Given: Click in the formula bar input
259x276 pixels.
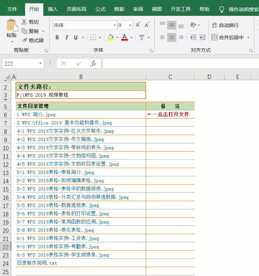Looking at the screenshot, I should [181, 63].
